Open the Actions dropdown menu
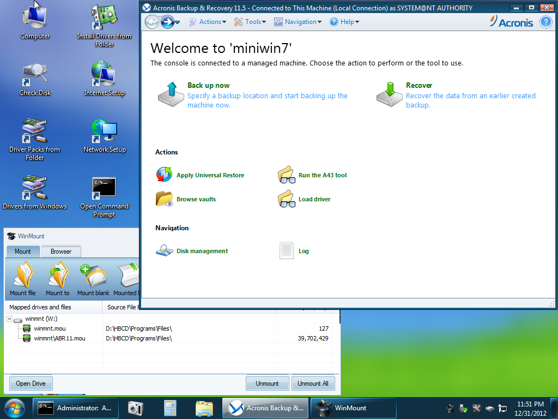This screenshot has width=558, height=419. pos(208,22)
